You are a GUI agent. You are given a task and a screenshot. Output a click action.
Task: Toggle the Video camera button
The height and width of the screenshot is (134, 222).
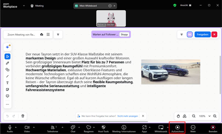tap(27, 129)
